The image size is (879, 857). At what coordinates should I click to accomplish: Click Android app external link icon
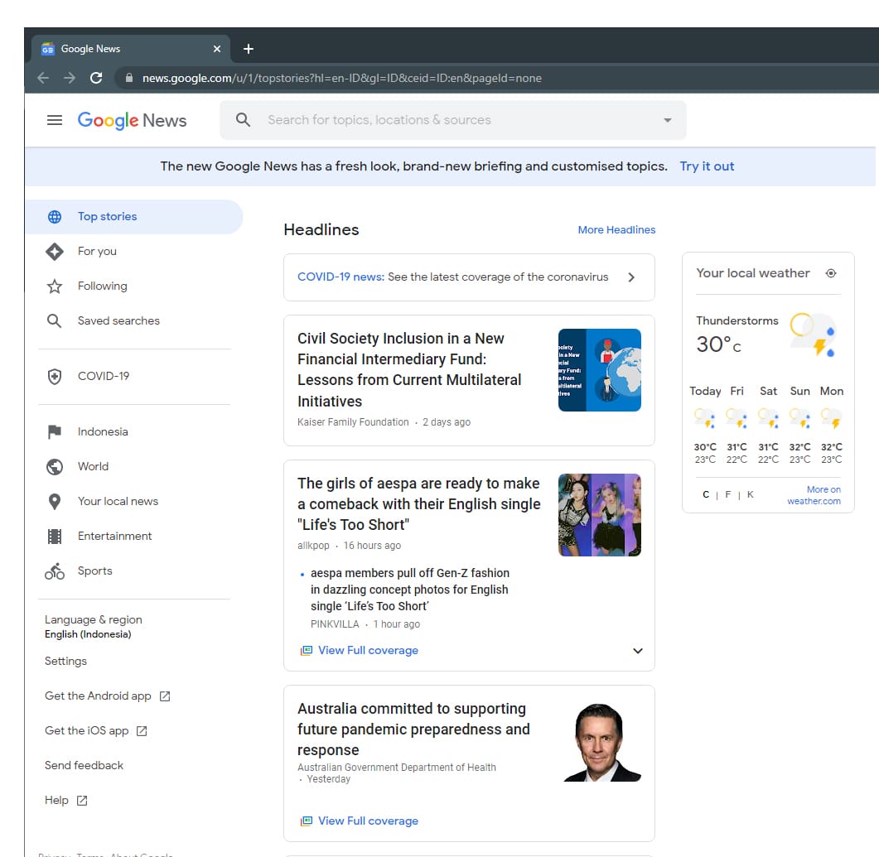pos(164,696)
